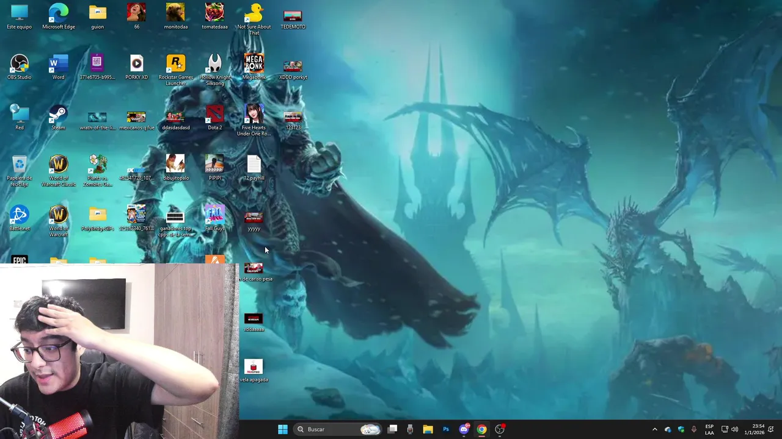Screen dimensions: 782x439
Task: Launch the Dota 2 shortcut
Action: pos(214,118)
